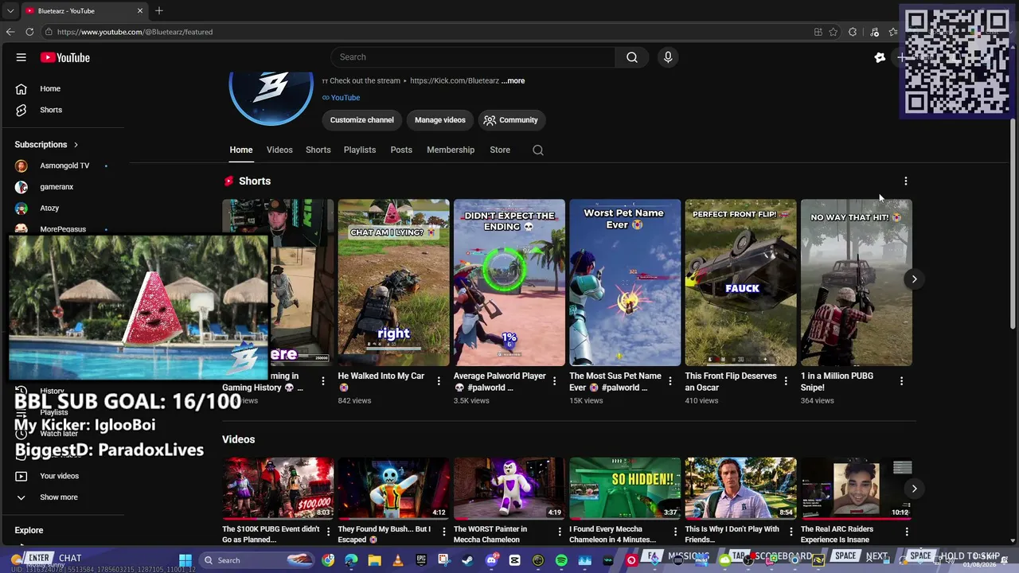Open options for 'Average Palworld Player' short
The width and height of the screenshot is (1019, 573).
pos(554,381)
